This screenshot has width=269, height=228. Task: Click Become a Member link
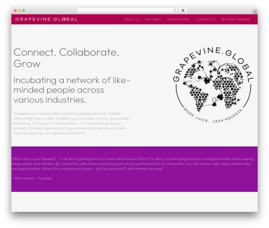pos(236,19)
